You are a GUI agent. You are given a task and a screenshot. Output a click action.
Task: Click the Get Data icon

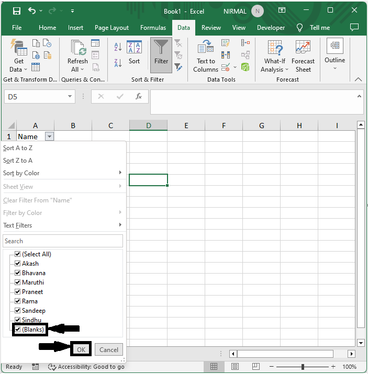tap(19, 47)
